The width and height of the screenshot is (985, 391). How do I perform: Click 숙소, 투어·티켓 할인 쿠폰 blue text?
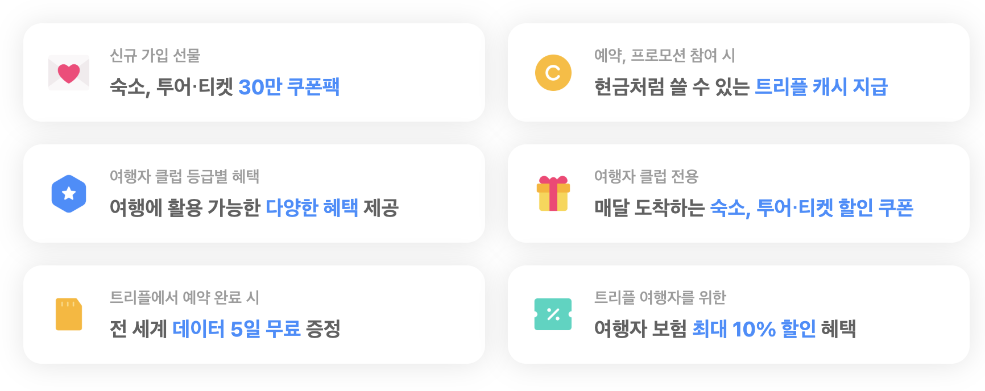(812, 208)
